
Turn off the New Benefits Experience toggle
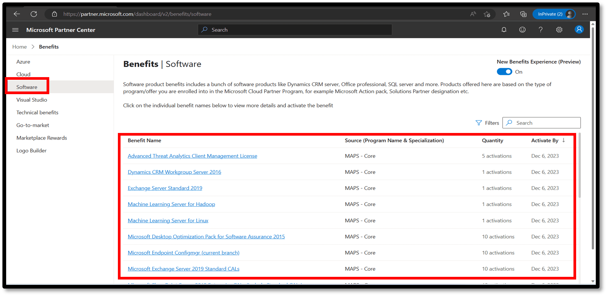[x=504, y=72]
